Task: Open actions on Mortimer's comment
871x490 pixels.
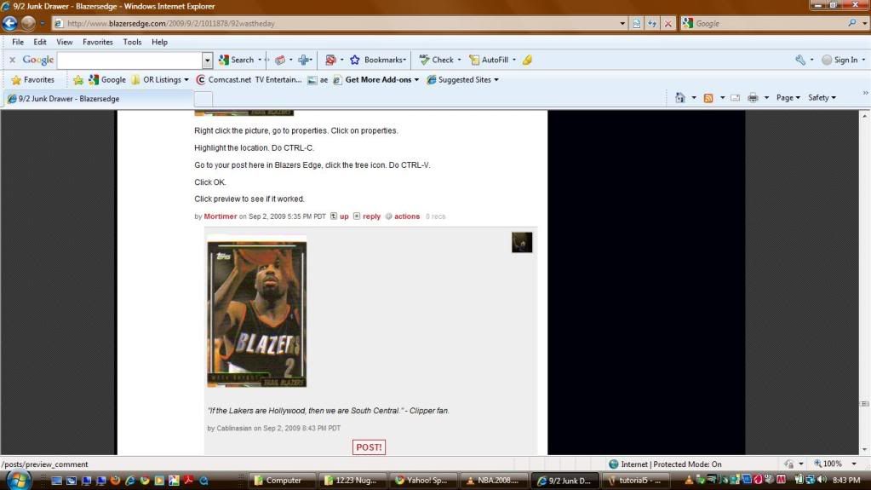Action: pos(407,216)
